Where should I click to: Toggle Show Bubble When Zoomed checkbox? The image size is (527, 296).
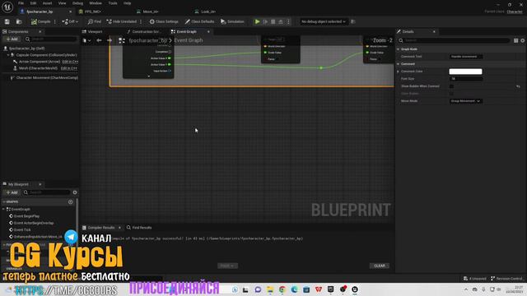[x=451, y=86]
